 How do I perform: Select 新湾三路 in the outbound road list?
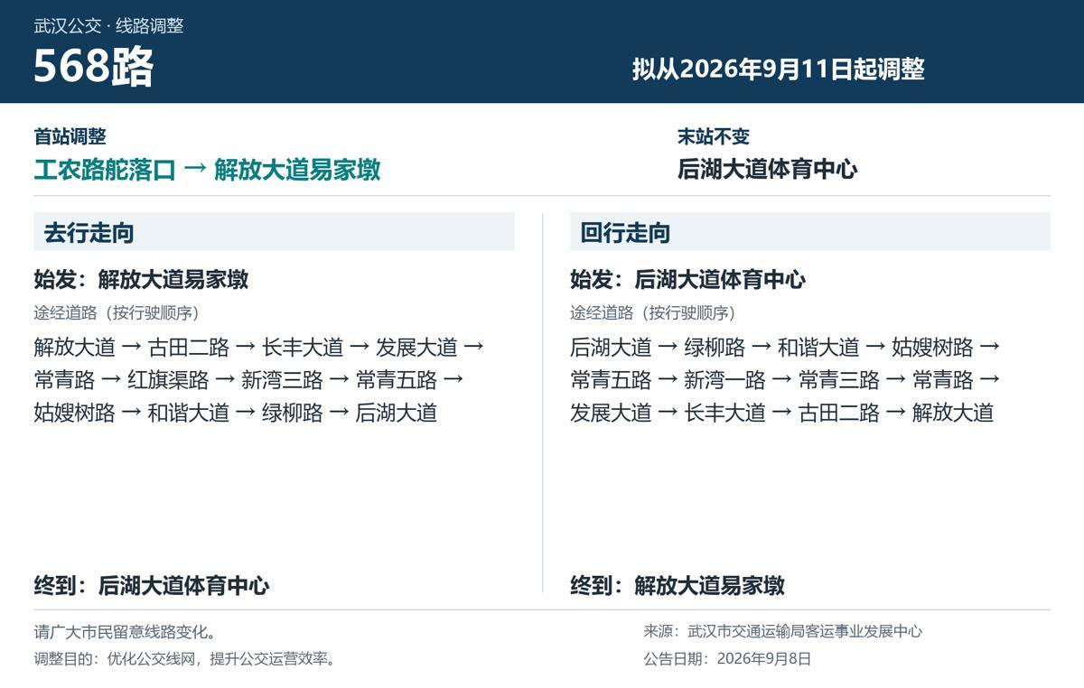(x=282, y=380)
